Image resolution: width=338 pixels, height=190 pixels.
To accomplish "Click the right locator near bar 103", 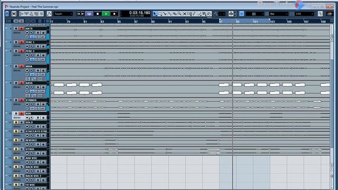I will tap(269, 20).
